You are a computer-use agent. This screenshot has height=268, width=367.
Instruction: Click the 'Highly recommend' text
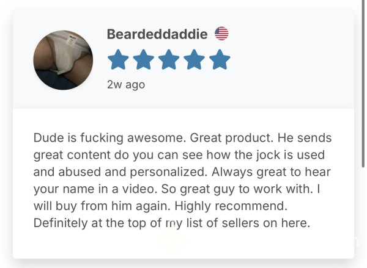point(231,206)
